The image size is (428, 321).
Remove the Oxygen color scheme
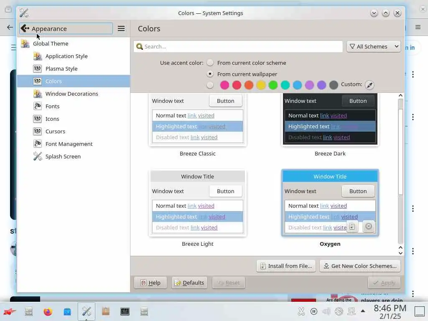pyautogui.click(x=369, y=226)
